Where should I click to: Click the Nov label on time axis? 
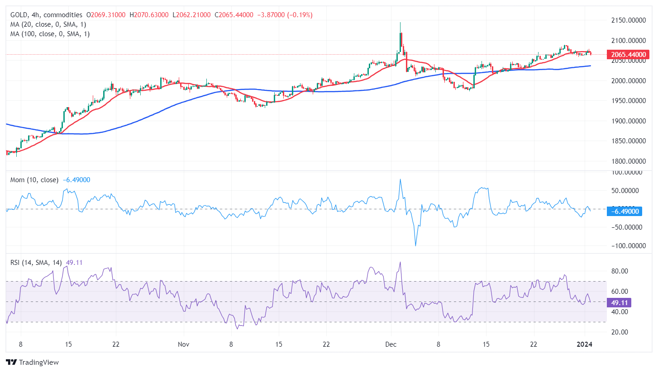(x=183, y=344)
